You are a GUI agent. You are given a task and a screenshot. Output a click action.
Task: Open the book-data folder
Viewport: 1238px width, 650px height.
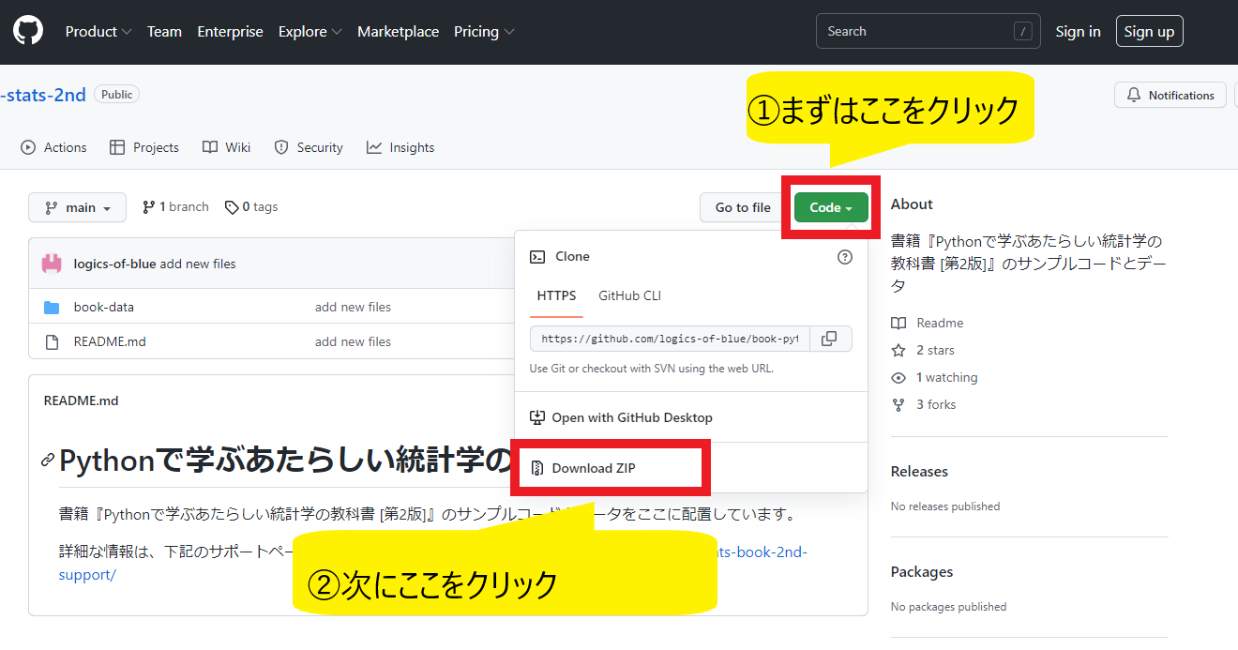[104, 307]
